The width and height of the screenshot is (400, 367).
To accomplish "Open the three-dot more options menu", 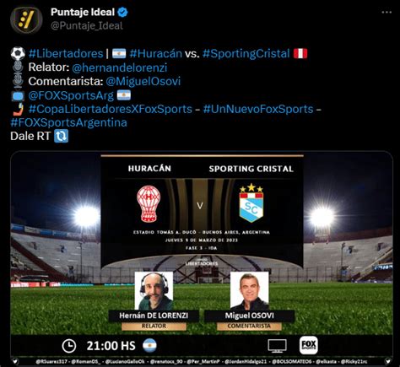I will (x=386, y=12).
